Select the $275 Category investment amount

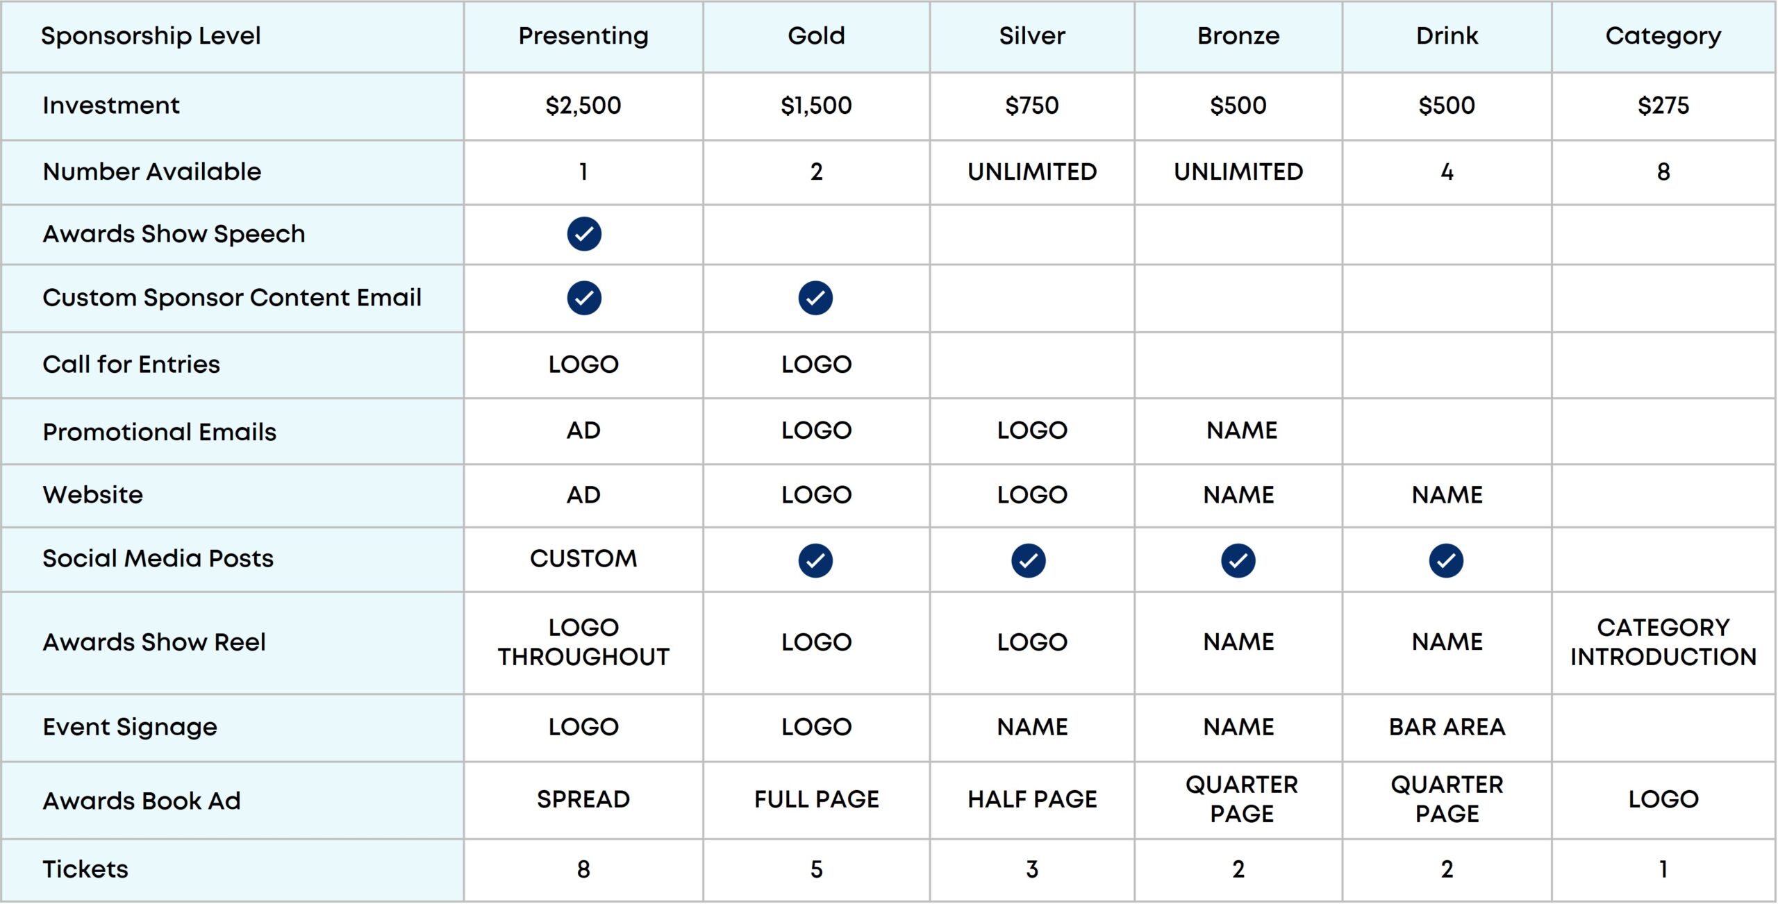1663,106
